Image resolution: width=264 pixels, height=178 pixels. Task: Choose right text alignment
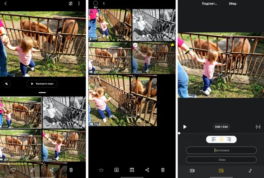pyautogui.click(x=229, y=139)
